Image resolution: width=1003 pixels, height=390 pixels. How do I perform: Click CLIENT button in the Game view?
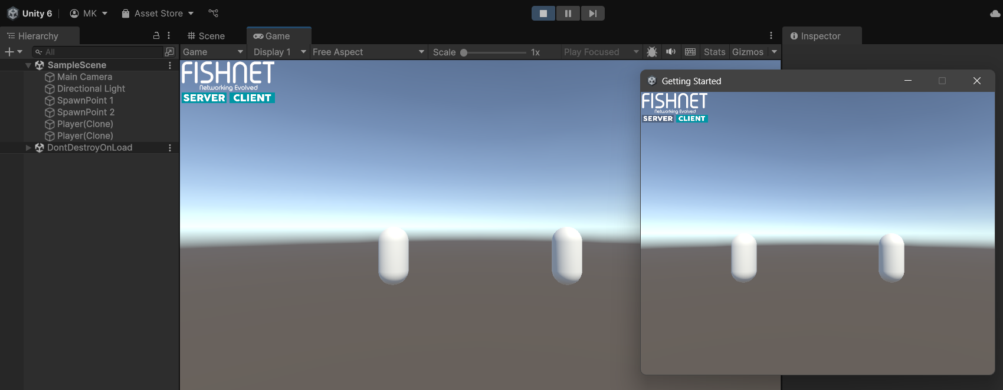[x=252, y=98]
